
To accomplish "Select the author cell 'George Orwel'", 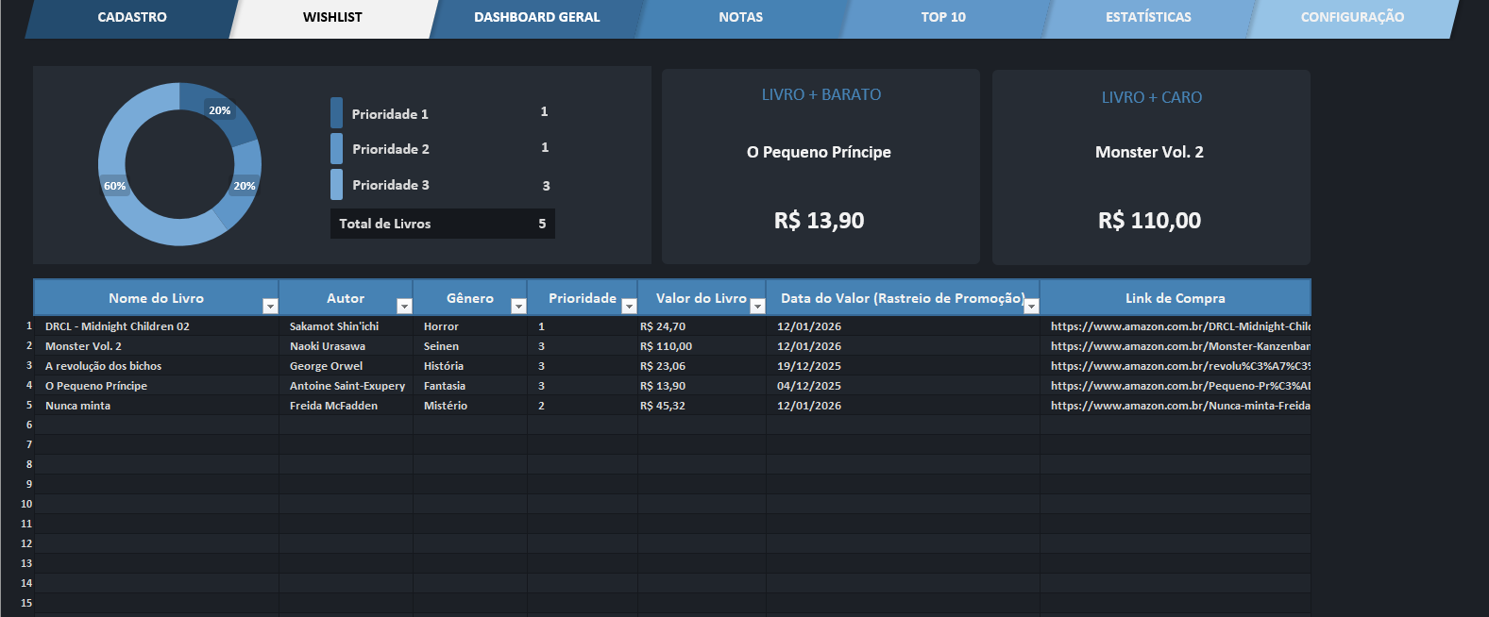I will pyautogui.click(x=346, y=366).
